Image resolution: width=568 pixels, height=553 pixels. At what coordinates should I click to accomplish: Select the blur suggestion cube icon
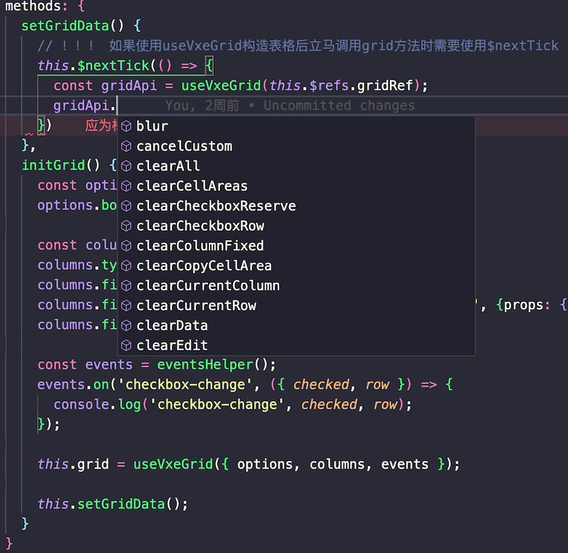click(126, 126)
